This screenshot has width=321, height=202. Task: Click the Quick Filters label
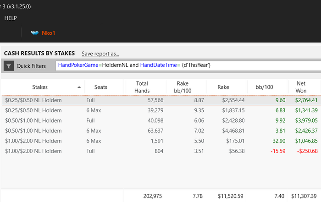[31, 66]
